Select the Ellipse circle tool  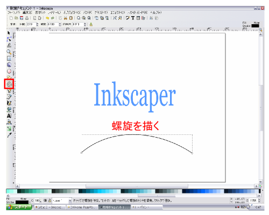tap(9, 71)
